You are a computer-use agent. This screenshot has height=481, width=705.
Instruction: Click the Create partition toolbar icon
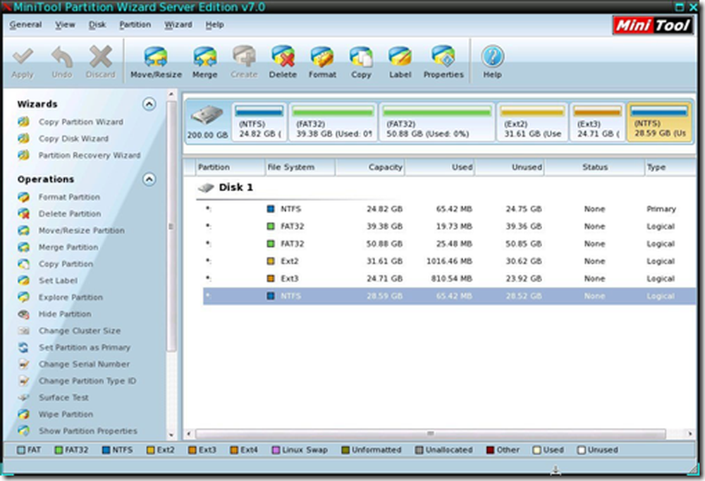point(244,56)
